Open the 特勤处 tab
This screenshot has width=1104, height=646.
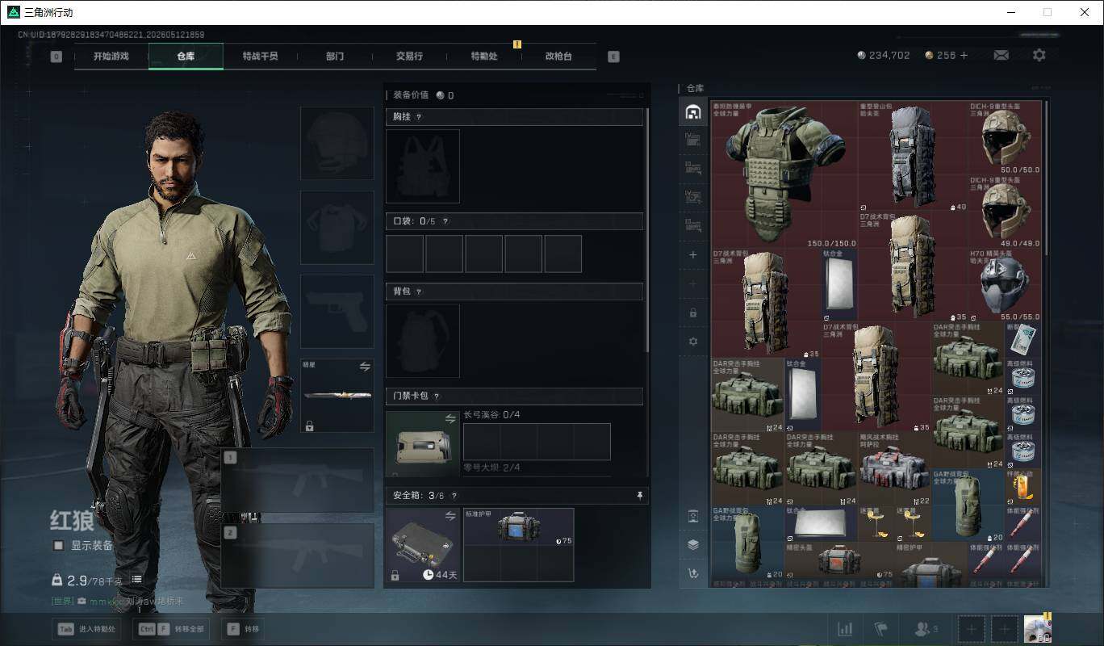(484, 57)
